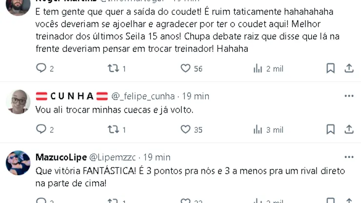Like the tweet with 56 likes
Image resolution: width=361 pixels, height=203 pixels.
(x=185, y=69)
